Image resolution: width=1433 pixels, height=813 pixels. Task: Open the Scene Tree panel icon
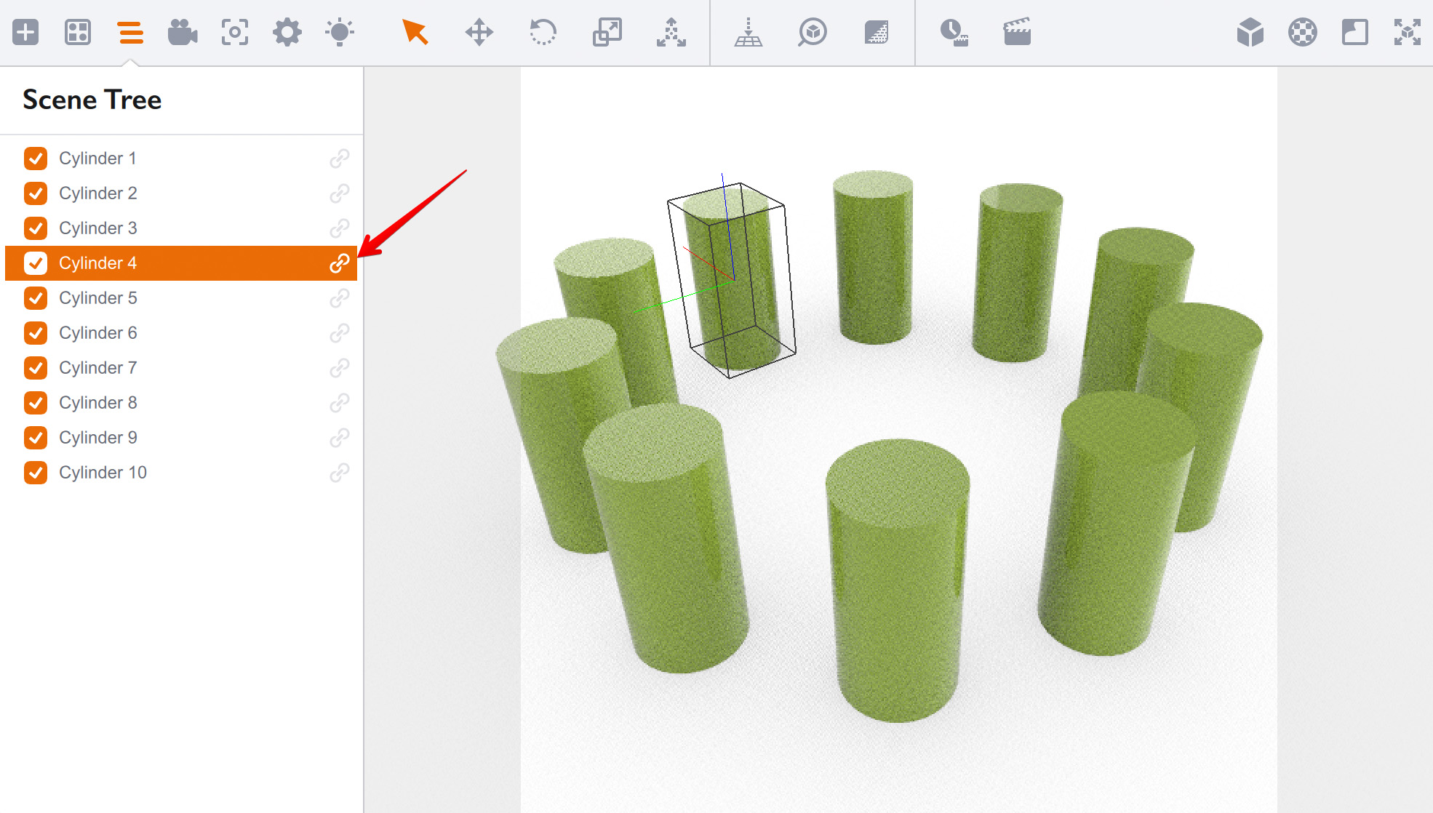[x=130, y=32]
